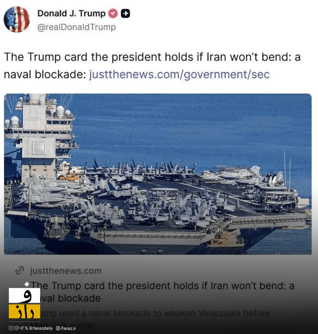Click the justthenews.com domain in the card
This screenshot has width=318, height=334.
click(66, 271)
